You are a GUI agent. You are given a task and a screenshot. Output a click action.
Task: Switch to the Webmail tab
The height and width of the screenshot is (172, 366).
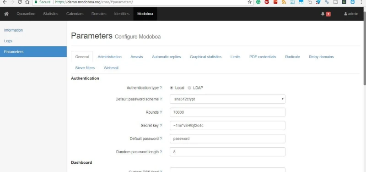[x=111, y=68]
